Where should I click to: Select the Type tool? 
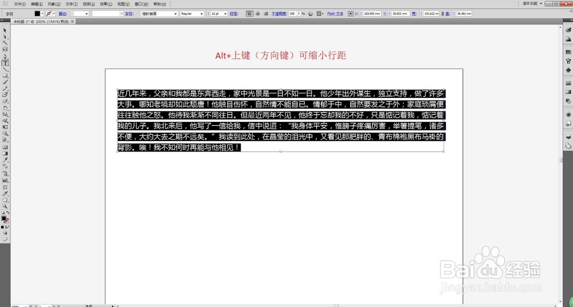click(x=5, y=63)
